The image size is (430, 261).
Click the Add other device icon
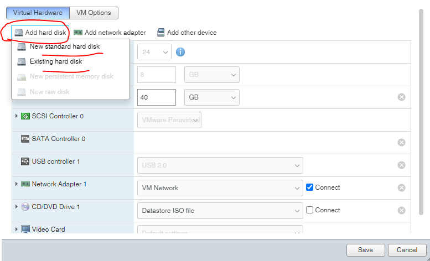point(160,33)
